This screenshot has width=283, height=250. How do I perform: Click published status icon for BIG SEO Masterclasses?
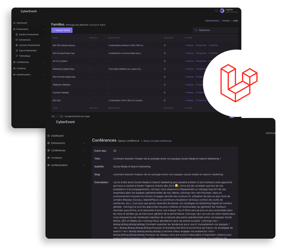tap(164, 45)
